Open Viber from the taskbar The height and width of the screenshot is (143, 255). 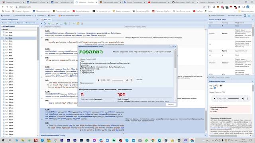(185, 140)
